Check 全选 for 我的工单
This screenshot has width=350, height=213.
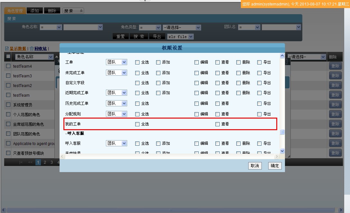point(137,124)
